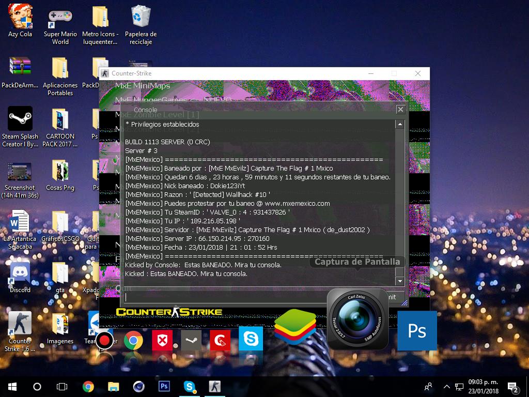This screenshot has width=529, height=397.
Task: Launch the Counter Strike 1.6 desktop shortcut
Action: [20, 331]
